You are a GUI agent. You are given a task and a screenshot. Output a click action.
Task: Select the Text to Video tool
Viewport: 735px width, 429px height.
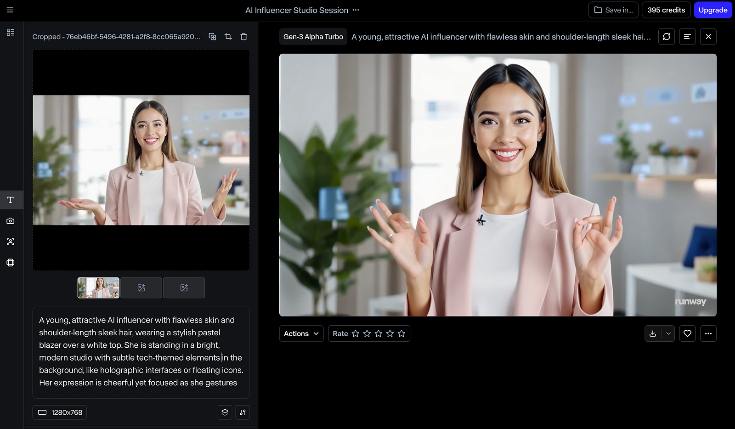pyautogui.click(x=10, y=200)
